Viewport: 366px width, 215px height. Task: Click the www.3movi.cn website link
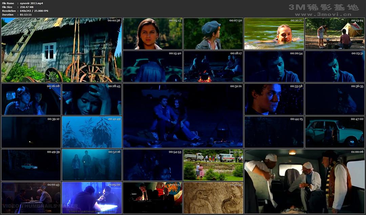tap(323, 15)
